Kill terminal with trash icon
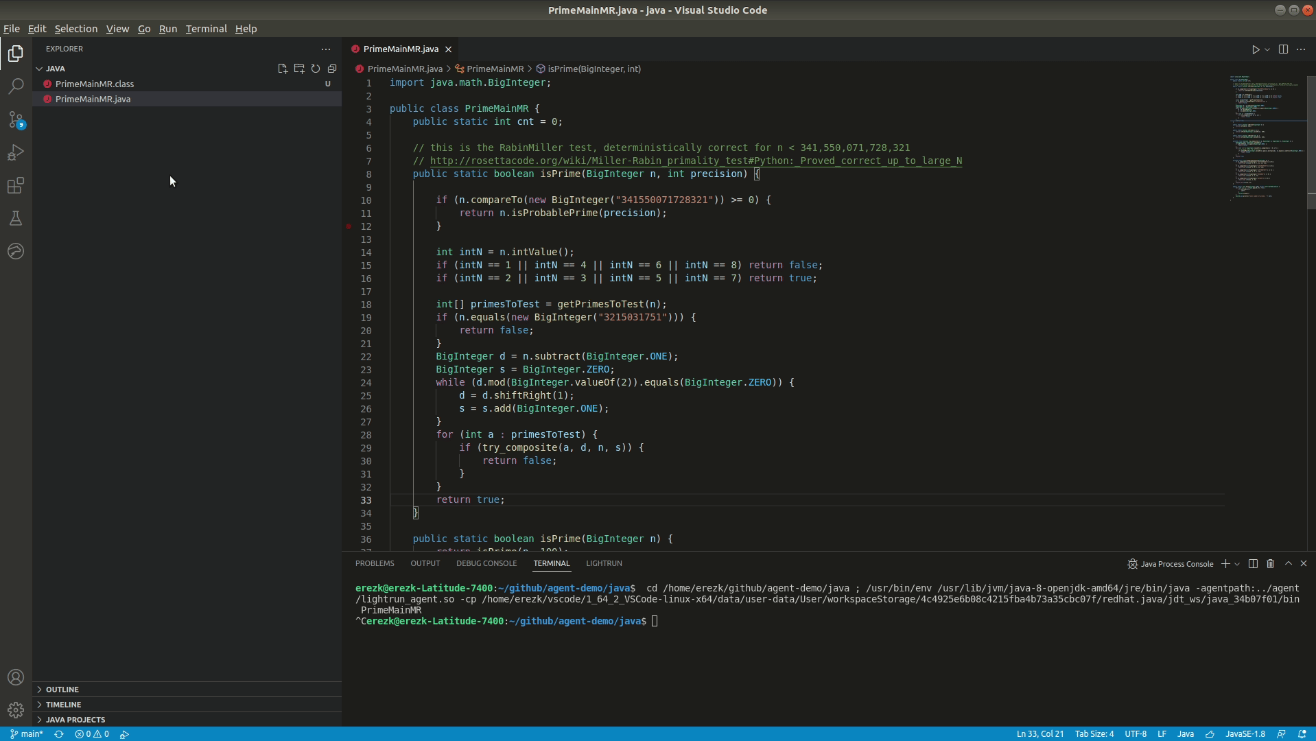Viewport: 1316px width, 741px height. tap(1270, 564)
